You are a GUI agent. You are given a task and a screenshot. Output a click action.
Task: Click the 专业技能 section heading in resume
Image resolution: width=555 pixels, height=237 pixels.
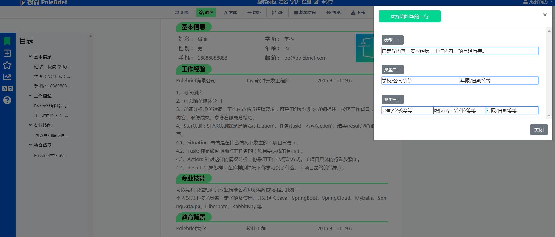coord(193,178)
